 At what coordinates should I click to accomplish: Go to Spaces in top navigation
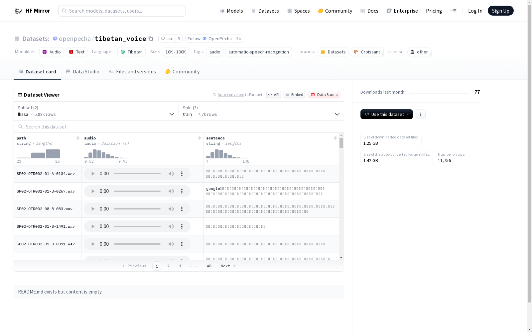tap(299, 11)
